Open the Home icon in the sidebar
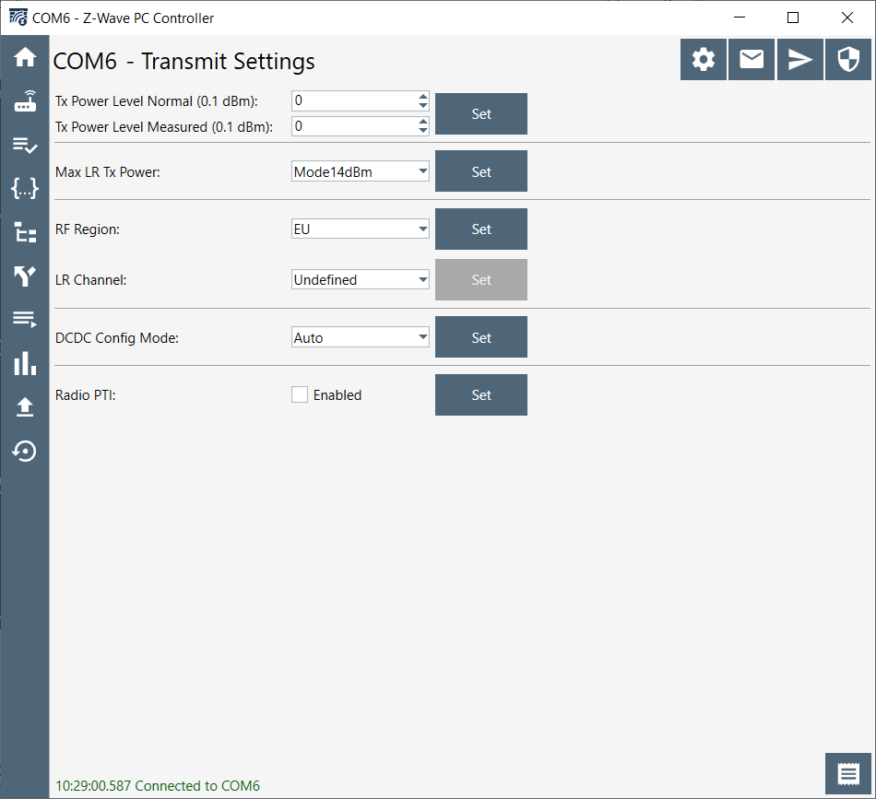 (x=25, y=57)
